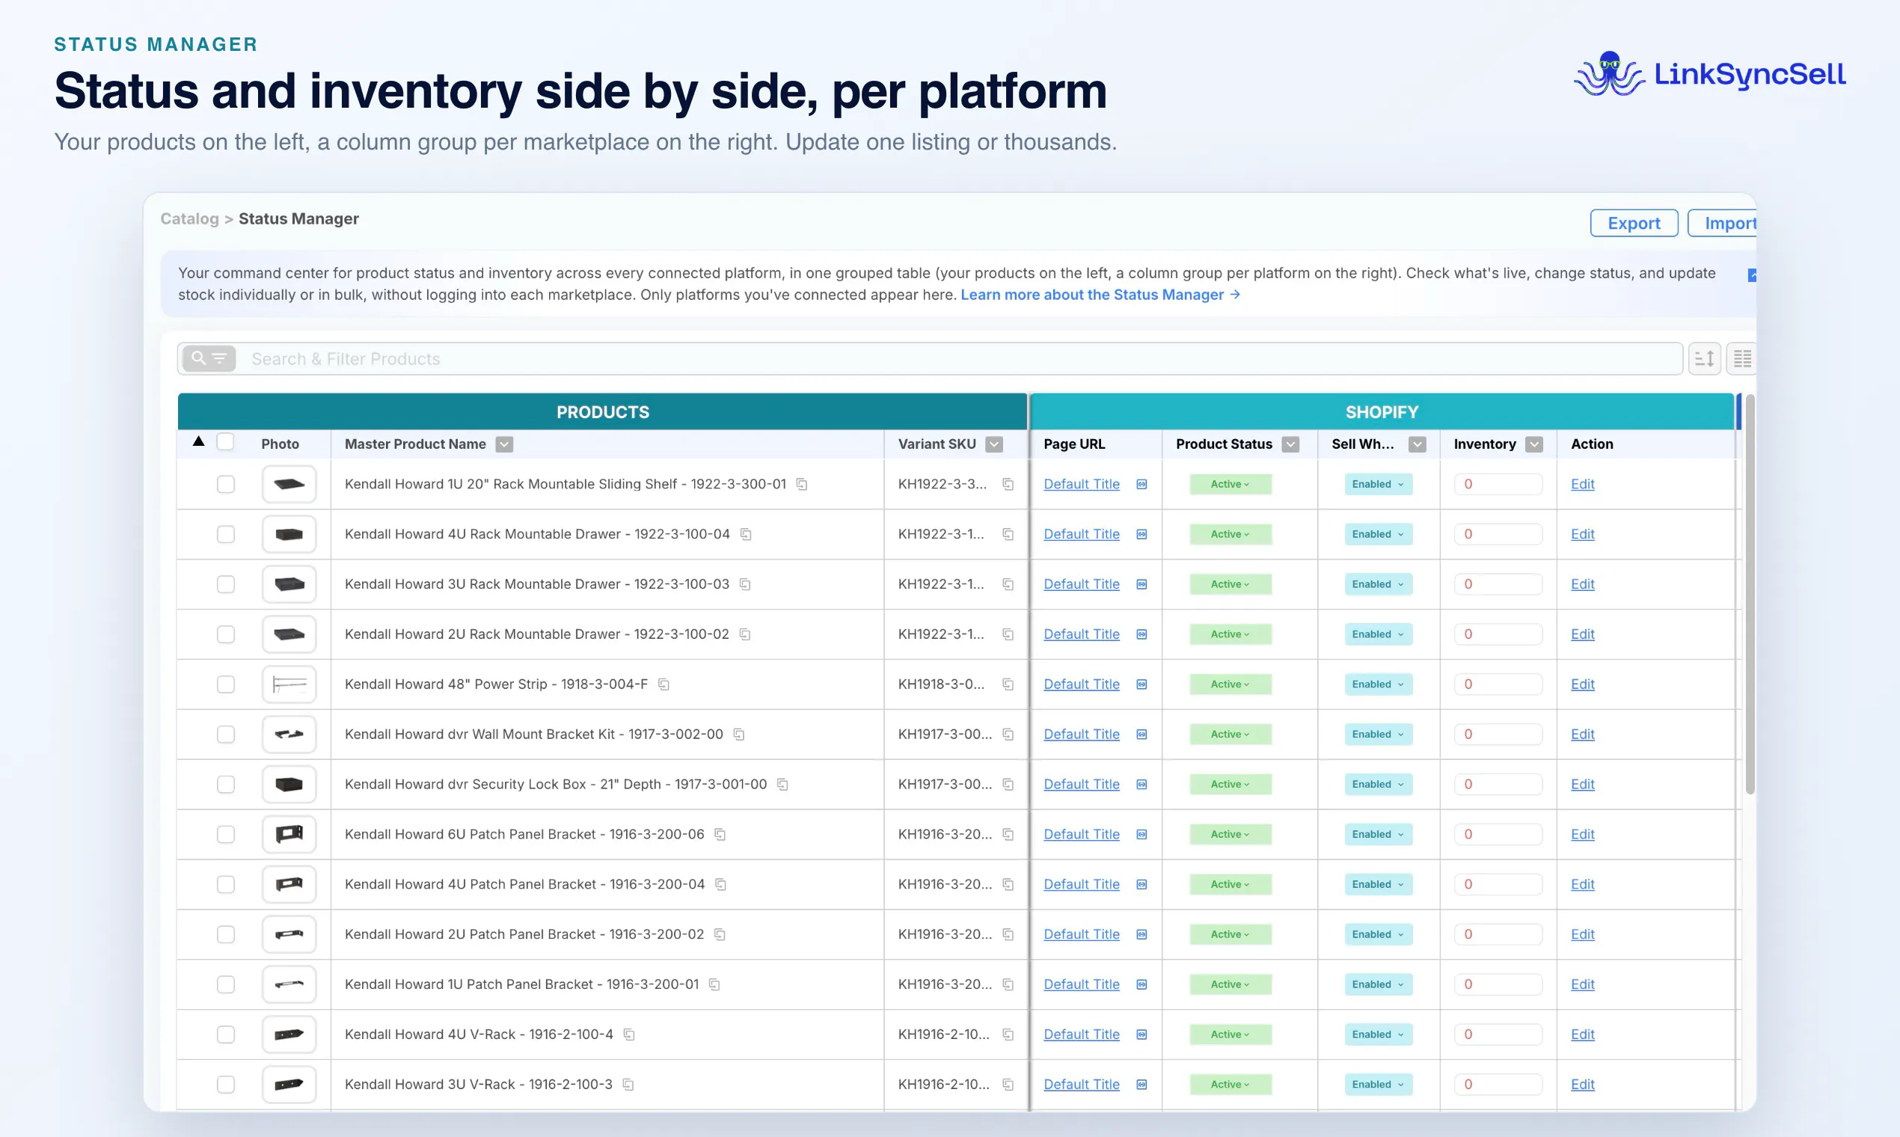Toggle the select-all checkbox in table header
This screenshot has width=1900, height=1137.
[x=225, y=442]
